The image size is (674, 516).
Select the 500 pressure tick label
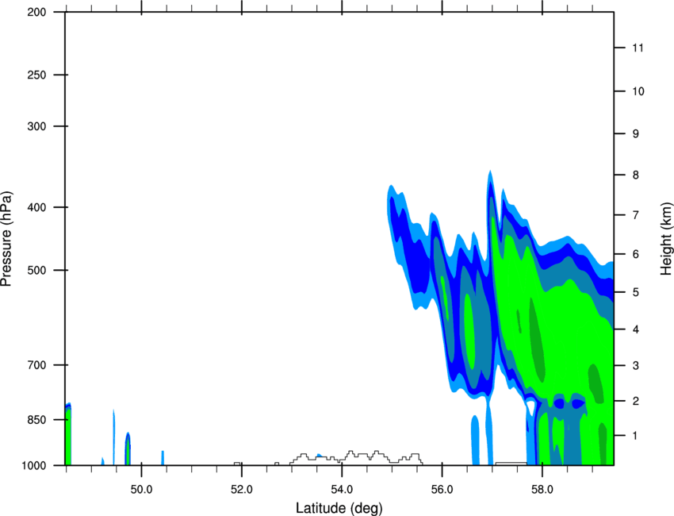click(36, 270)
